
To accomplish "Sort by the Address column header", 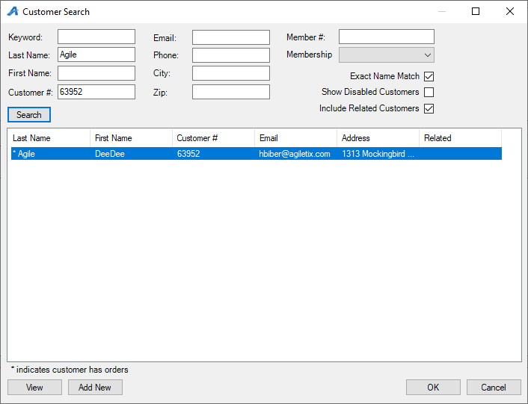I will (x=378, y=138).
